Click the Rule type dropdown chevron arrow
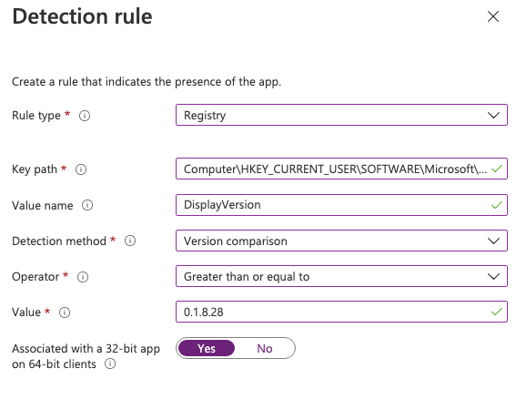The image size is (516, 410). (x=493, y=116)
